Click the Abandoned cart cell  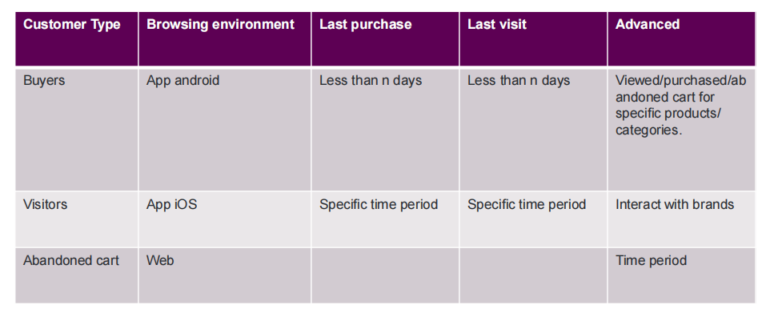click(x=77, y=275)
